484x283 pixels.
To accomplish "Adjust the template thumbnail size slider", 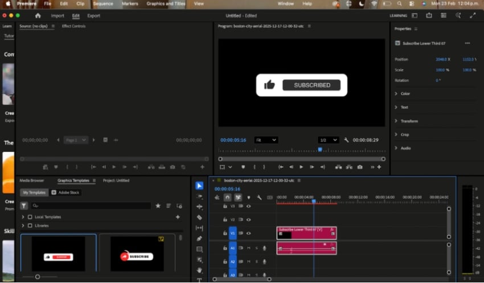I will tap(38, 277).
